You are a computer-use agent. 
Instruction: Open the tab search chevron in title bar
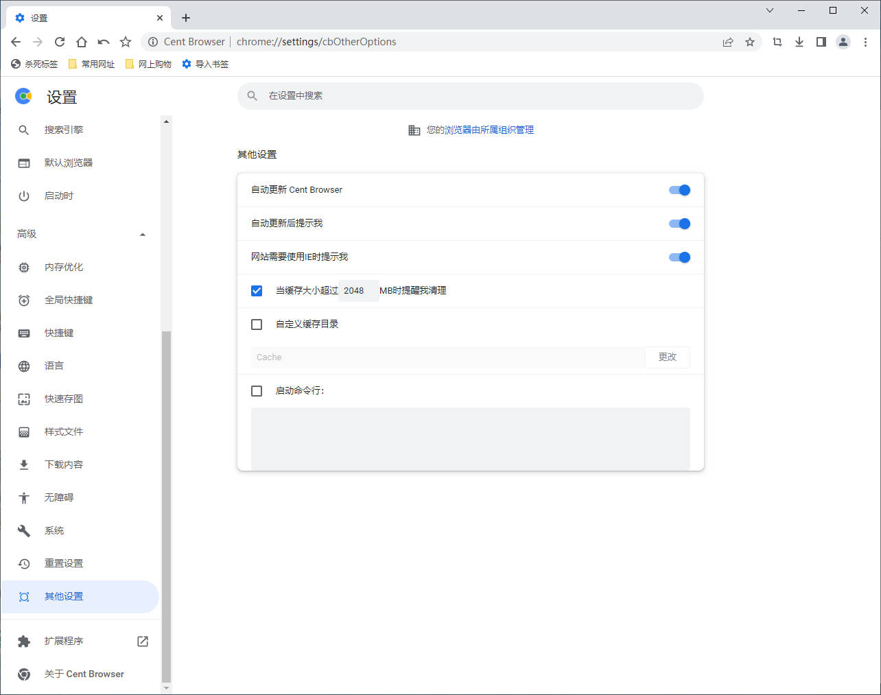[x=770, y=10]
